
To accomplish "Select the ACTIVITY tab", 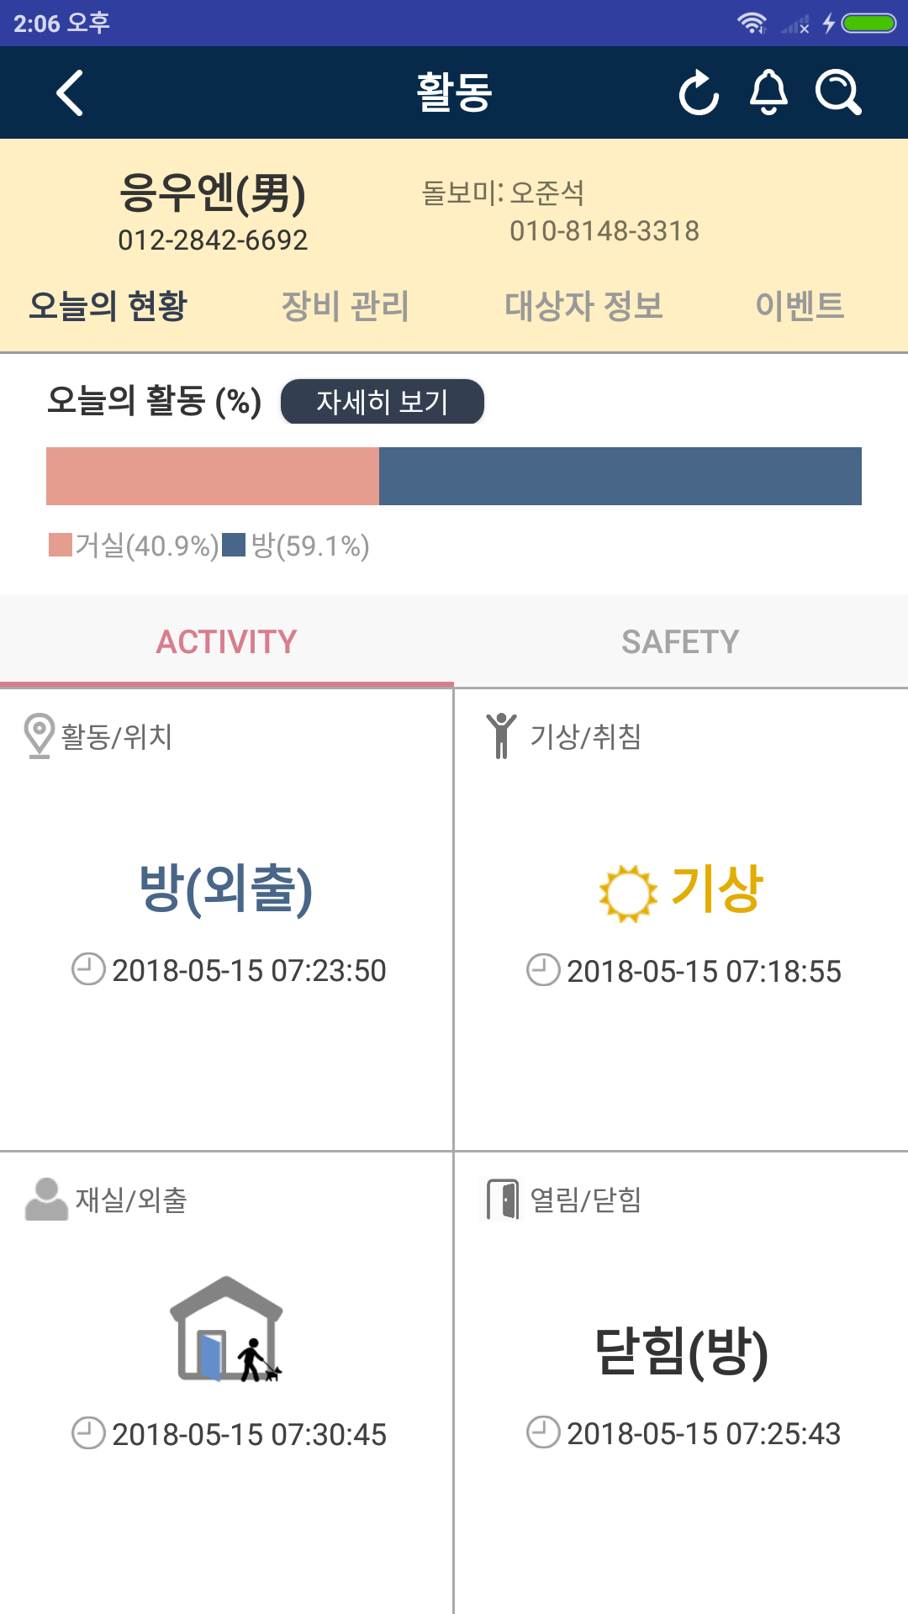I will pos(227,642).
